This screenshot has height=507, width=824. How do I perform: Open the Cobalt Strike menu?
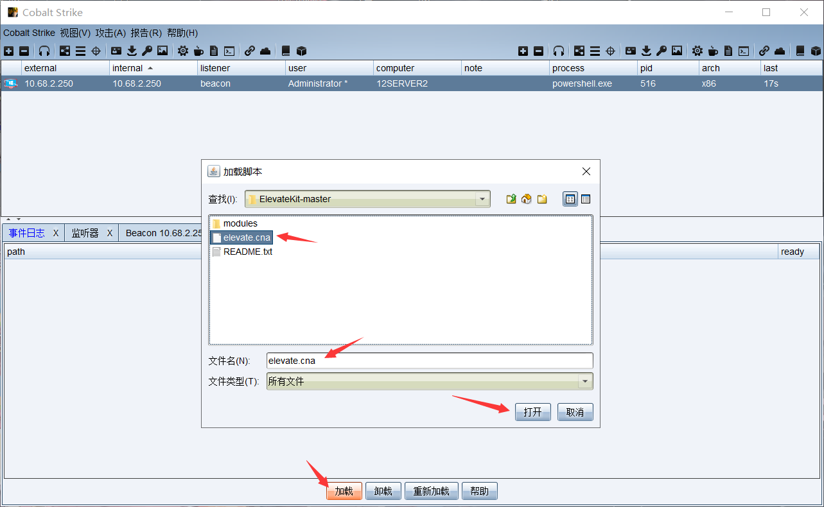point(30,33)
